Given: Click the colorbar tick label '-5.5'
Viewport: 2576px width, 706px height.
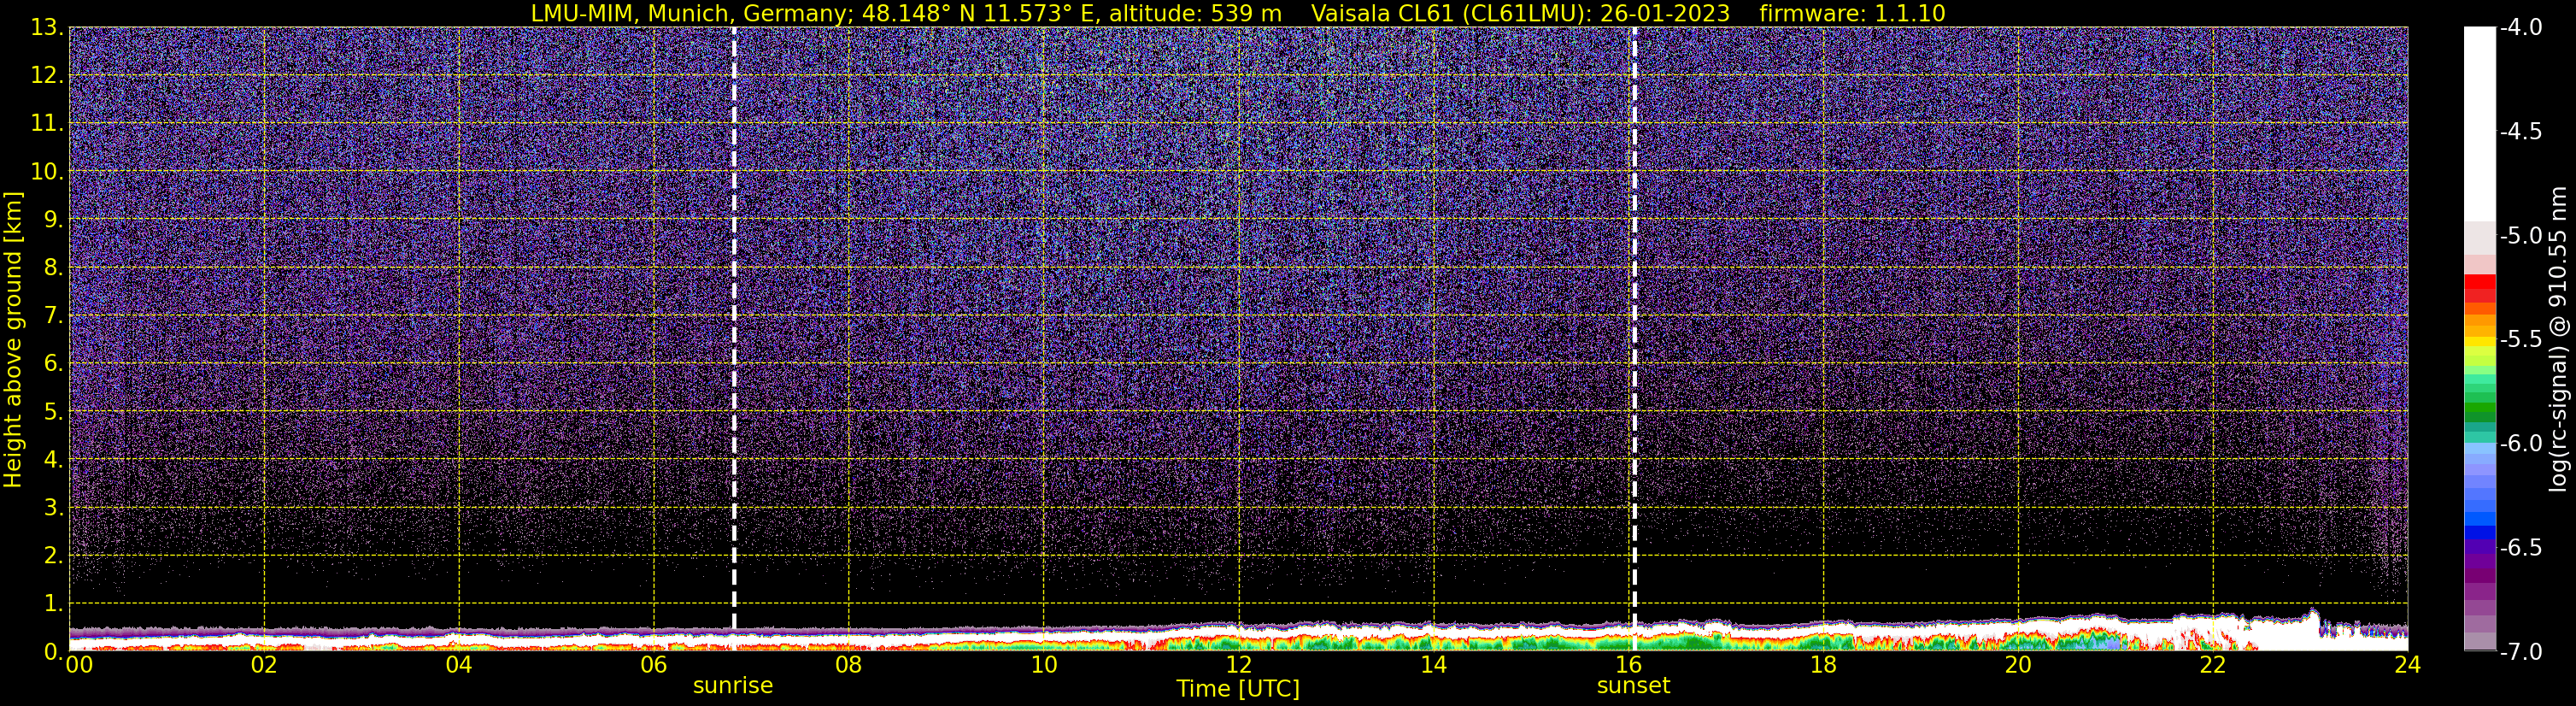Looking at the screenshot, I should point(2520,339).
